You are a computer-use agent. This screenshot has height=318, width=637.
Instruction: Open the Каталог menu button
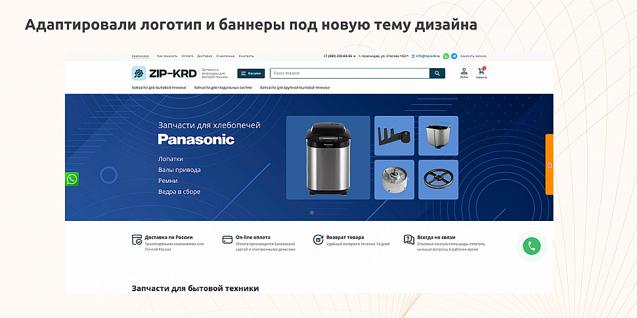tap(251, 73)
